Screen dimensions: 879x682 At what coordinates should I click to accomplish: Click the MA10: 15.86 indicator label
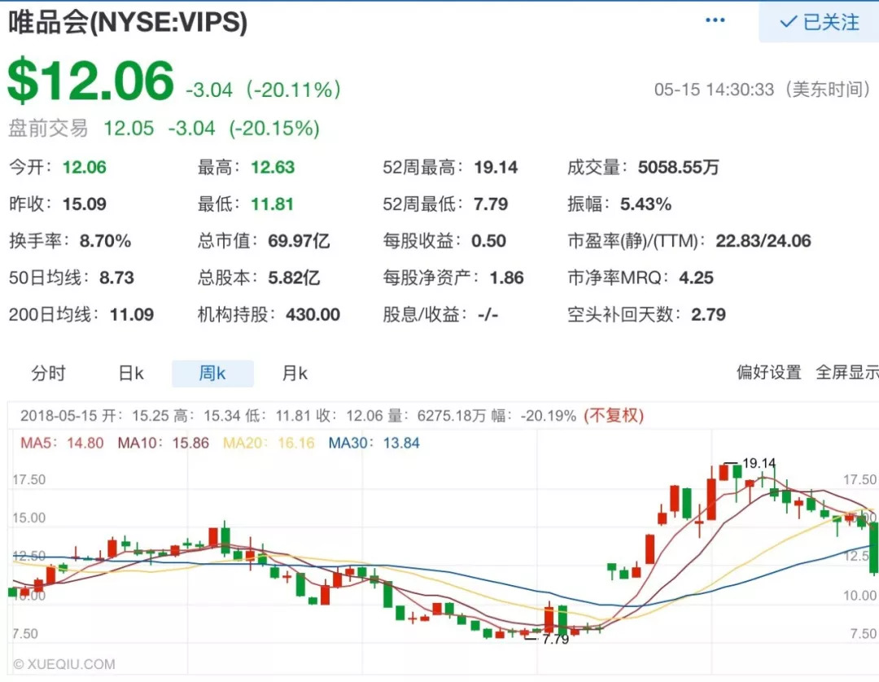tap(163, 444)
